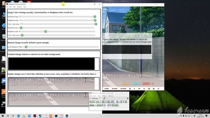210x118 pixels.
Task: Open the Windows Start menu
Action: point(2,116)
